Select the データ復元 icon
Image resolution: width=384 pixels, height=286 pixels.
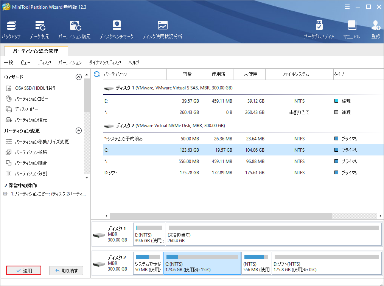(39, 29)
